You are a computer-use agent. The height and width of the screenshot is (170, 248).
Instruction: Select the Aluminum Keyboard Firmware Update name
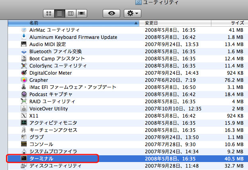coord(73,37)
